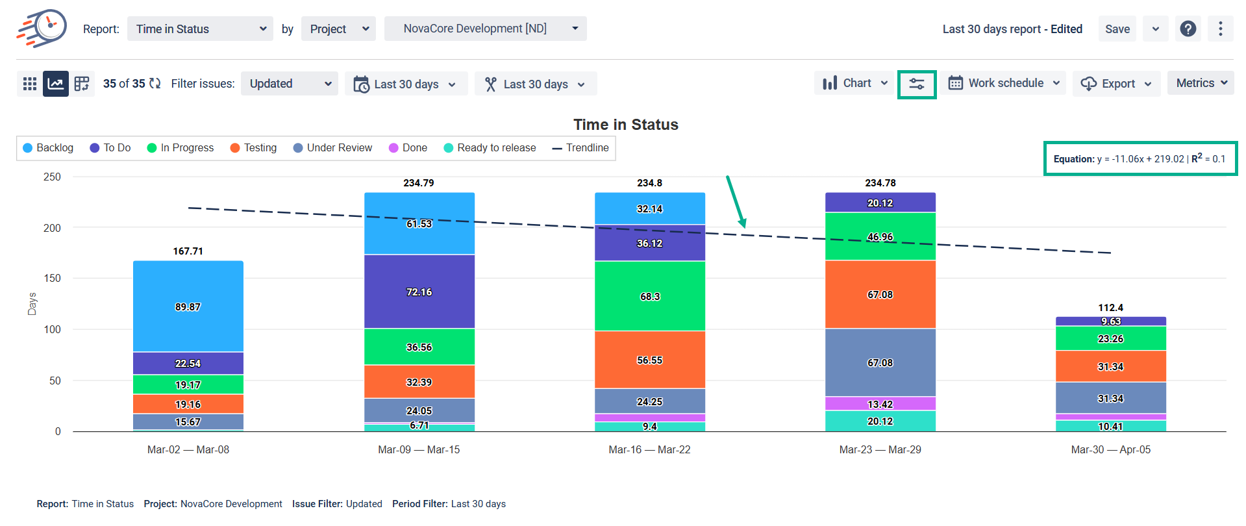The height and width of the screenshot is (526, 1246).
Task: Open the Work schedule button
Action: click(1004, 83)
